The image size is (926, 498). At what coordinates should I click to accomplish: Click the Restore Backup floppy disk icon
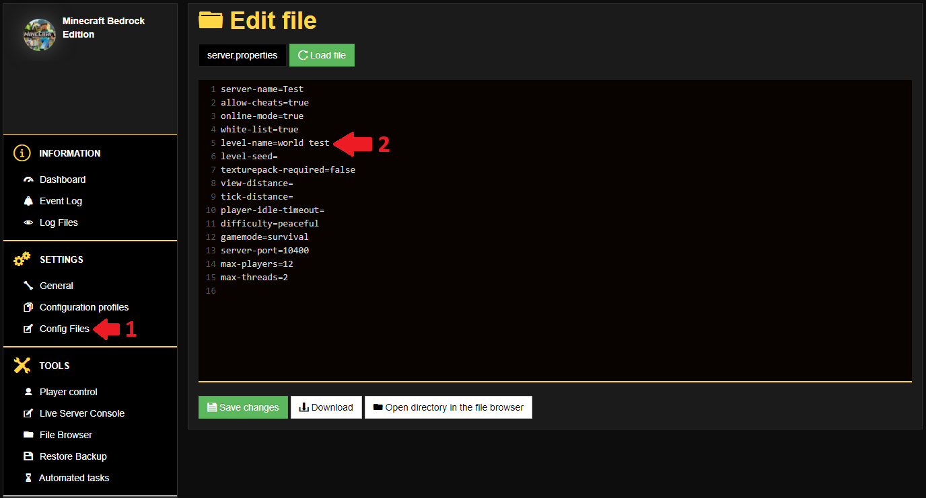(28, 456)
